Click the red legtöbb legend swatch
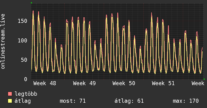207x108 pixels. point(10,94)
